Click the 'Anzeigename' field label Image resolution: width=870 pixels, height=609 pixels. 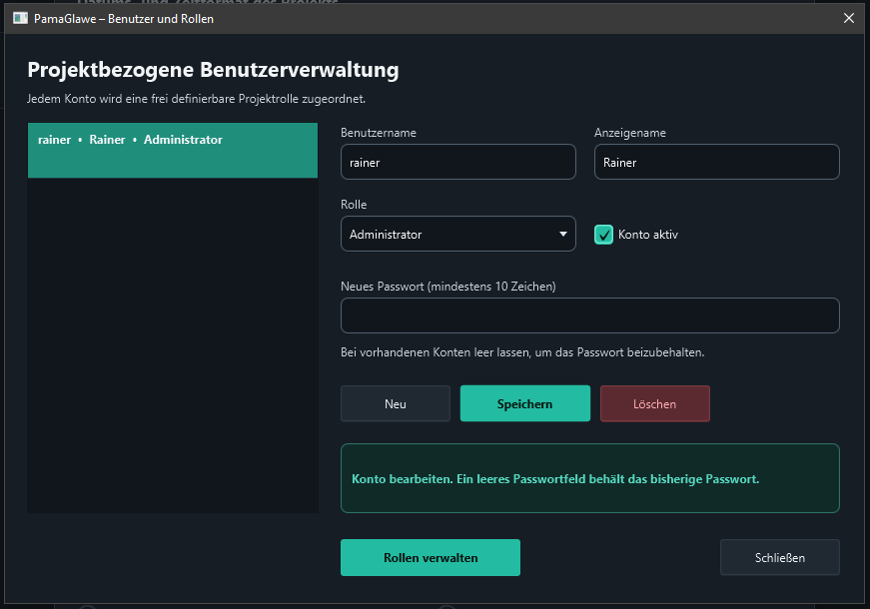630,133
